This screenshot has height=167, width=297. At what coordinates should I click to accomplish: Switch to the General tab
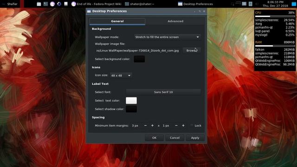point(117,21)
